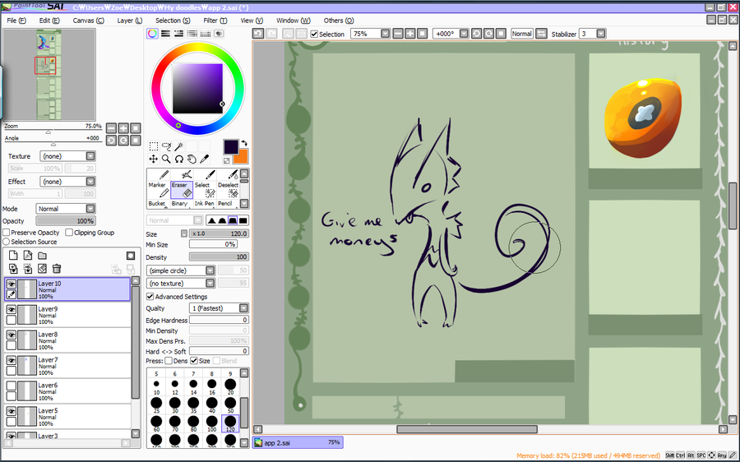Toggle the RGB slider panel icon

(x=165, y=34)
